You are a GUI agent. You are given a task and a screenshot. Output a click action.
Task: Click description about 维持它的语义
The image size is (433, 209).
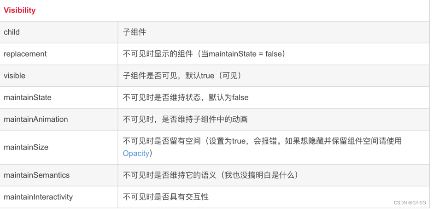(x=211, y=175)
